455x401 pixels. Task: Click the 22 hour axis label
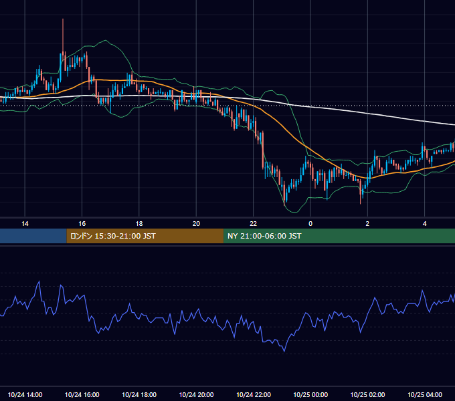pyautogui.click(x=254, y=224)
